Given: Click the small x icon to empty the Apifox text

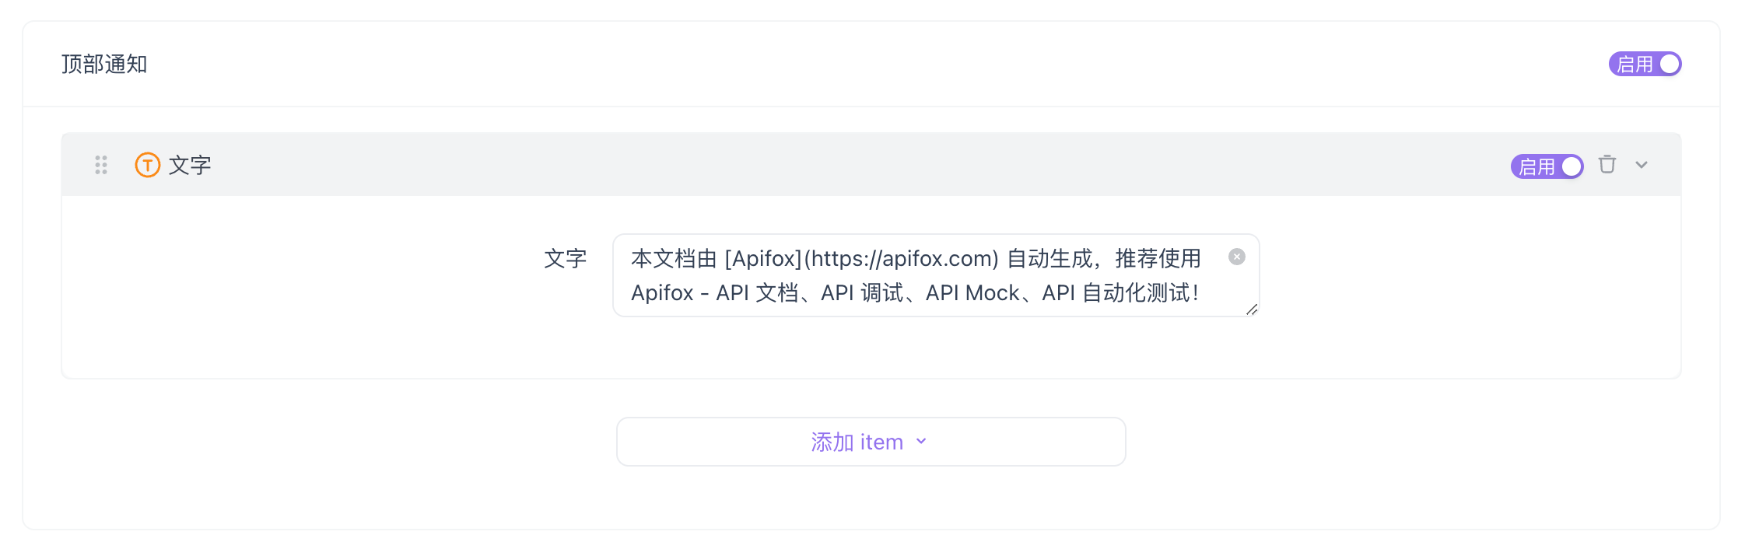Looking at the screenshot, I should 1237,257.
